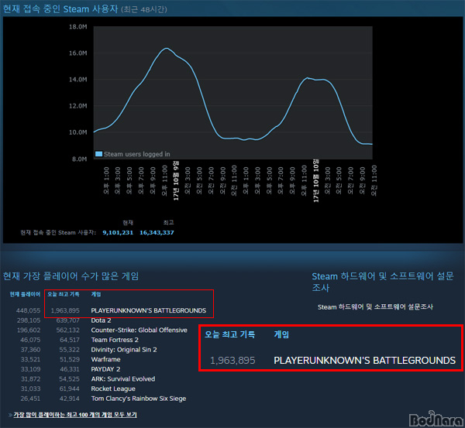The image size is (465, 428).
Task: Click the 12.0M y-axis label
Action: coord(78,106)
